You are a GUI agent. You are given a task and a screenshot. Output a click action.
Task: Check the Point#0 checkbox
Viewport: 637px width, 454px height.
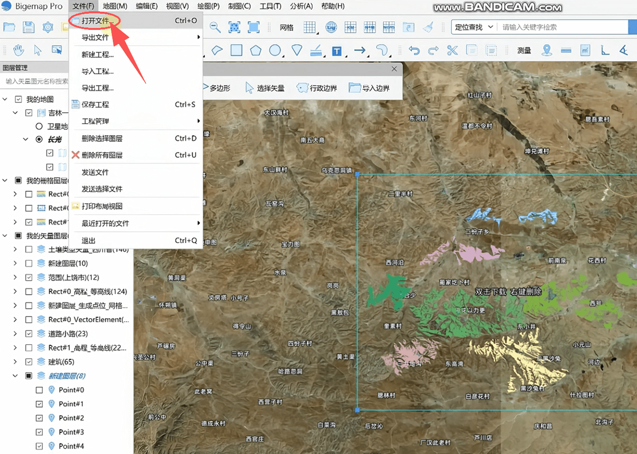39,390
